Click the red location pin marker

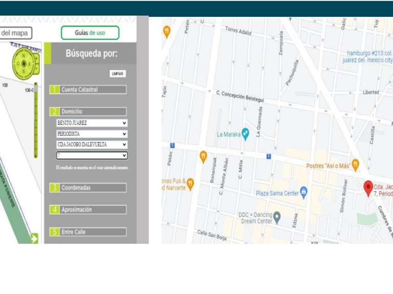pyautogui.click(x=368, y=188)
